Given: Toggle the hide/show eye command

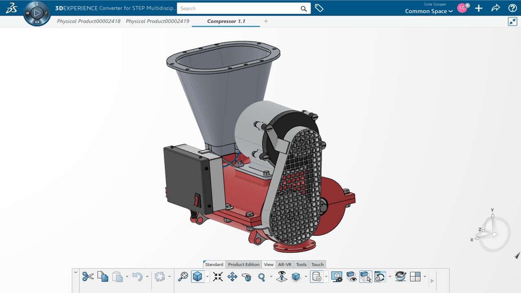Looking at the screenshot, I should click(x=351, y=277).
